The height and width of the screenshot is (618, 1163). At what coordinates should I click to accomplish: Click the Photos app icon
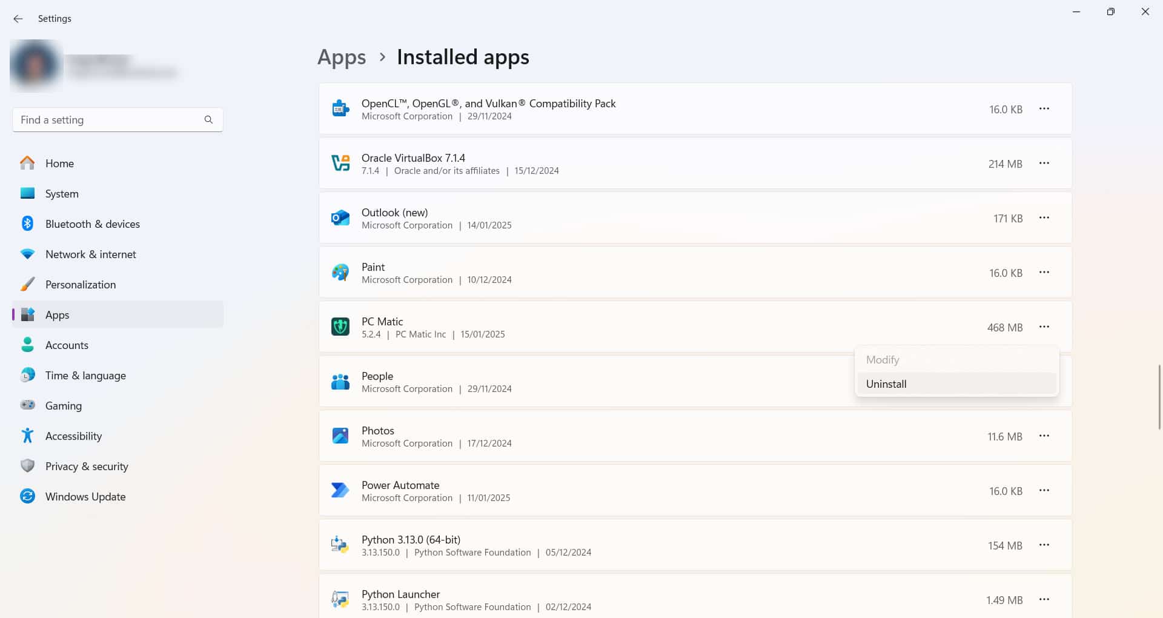point(340,436)
